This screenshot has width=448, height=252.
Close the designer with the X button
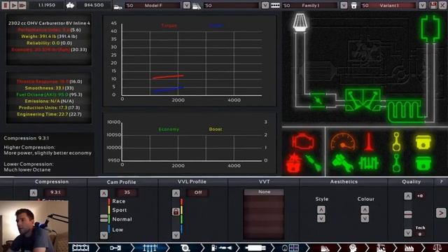point(443,5)
